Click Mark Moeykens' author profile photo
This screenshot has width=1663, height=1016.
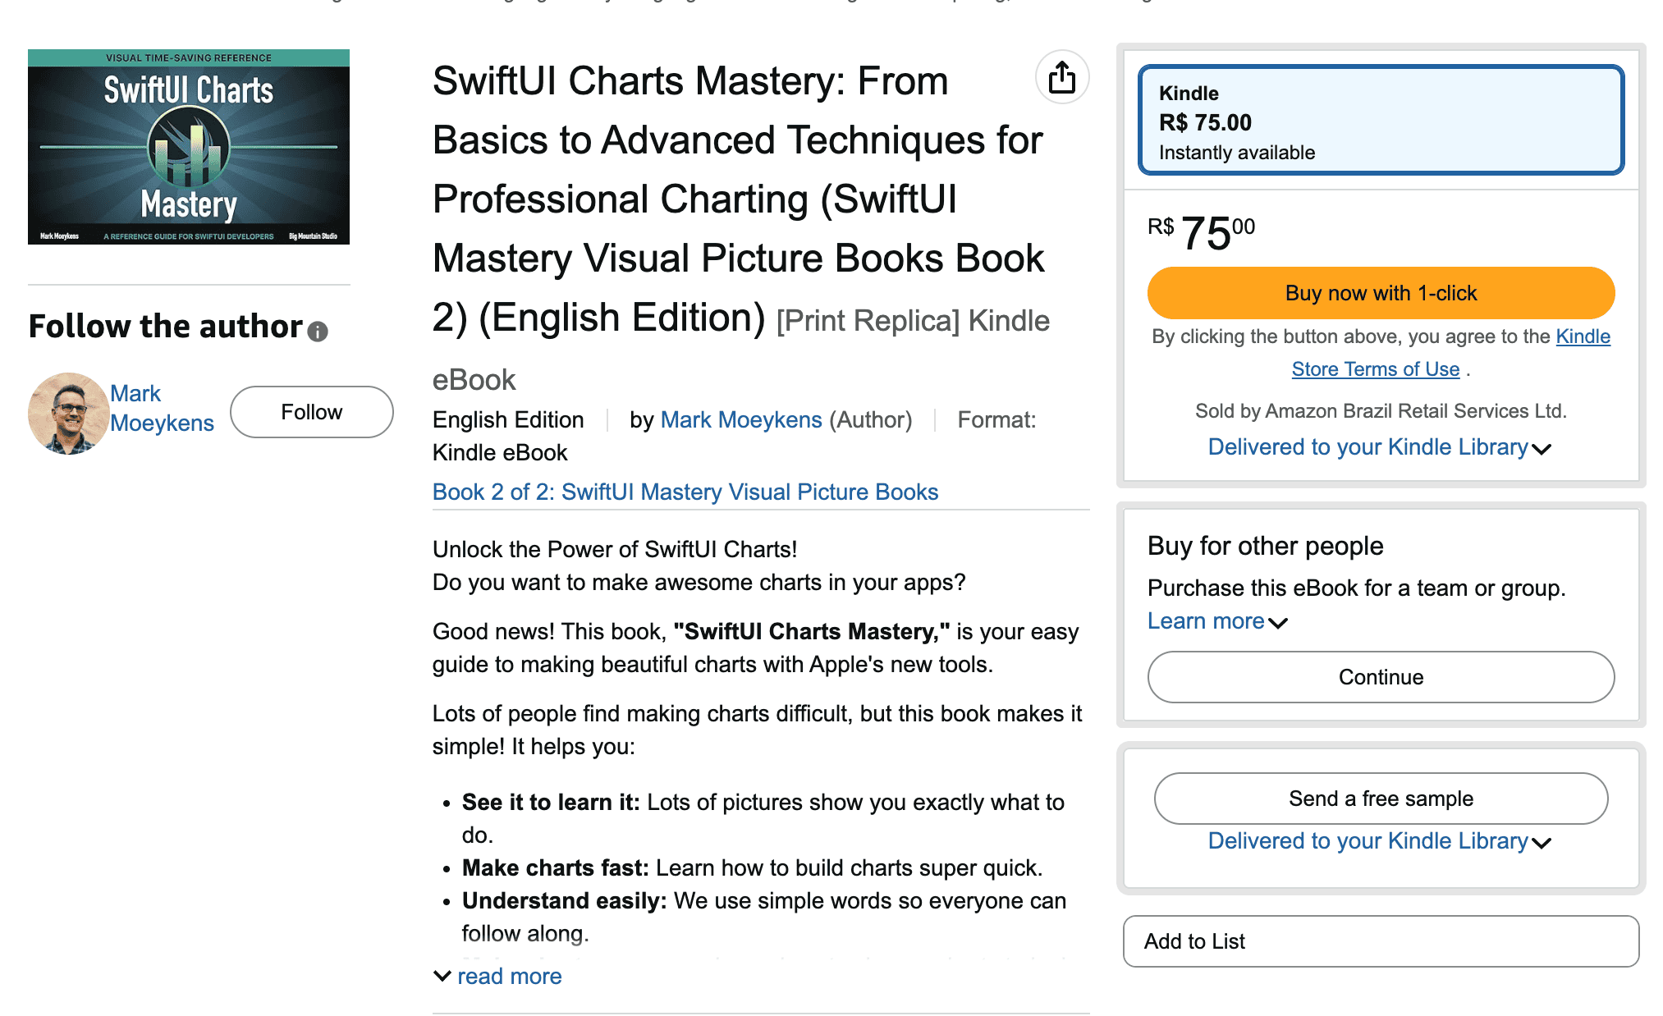coord(68,413)
